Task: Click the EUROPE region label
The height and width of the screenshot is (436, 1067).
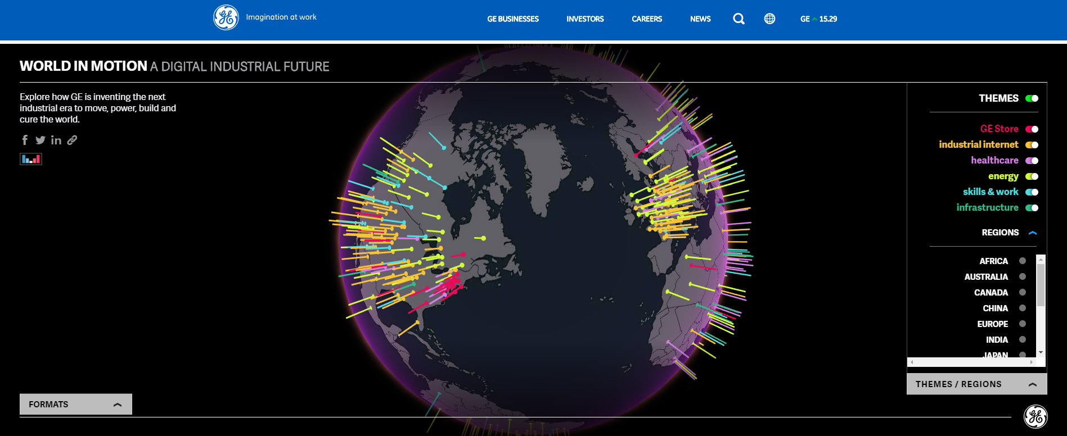Action: [x=993, y=324]
